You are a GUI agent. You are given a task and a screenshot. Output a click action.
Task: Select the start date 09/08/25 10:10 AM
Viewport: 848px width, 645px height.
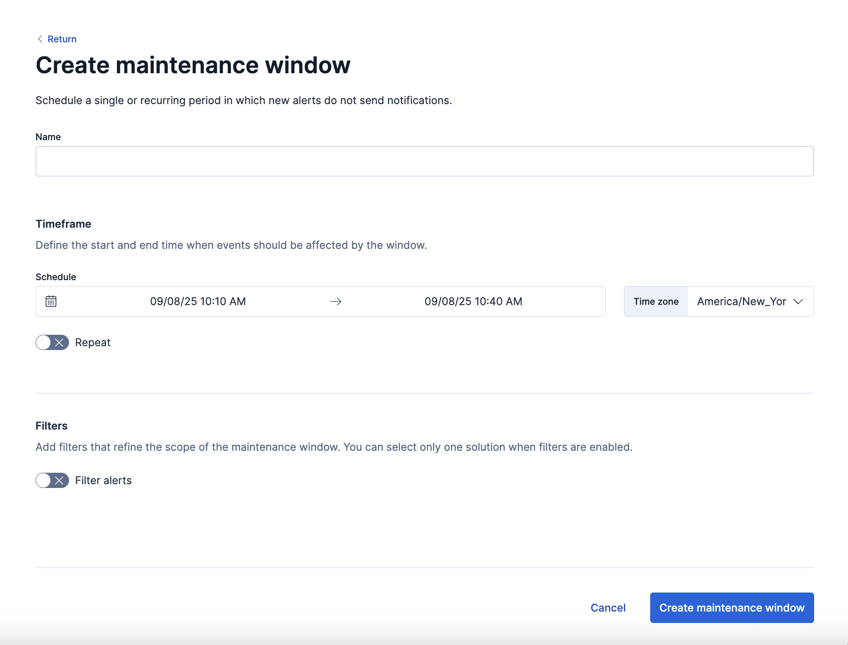tap(198, 301)
